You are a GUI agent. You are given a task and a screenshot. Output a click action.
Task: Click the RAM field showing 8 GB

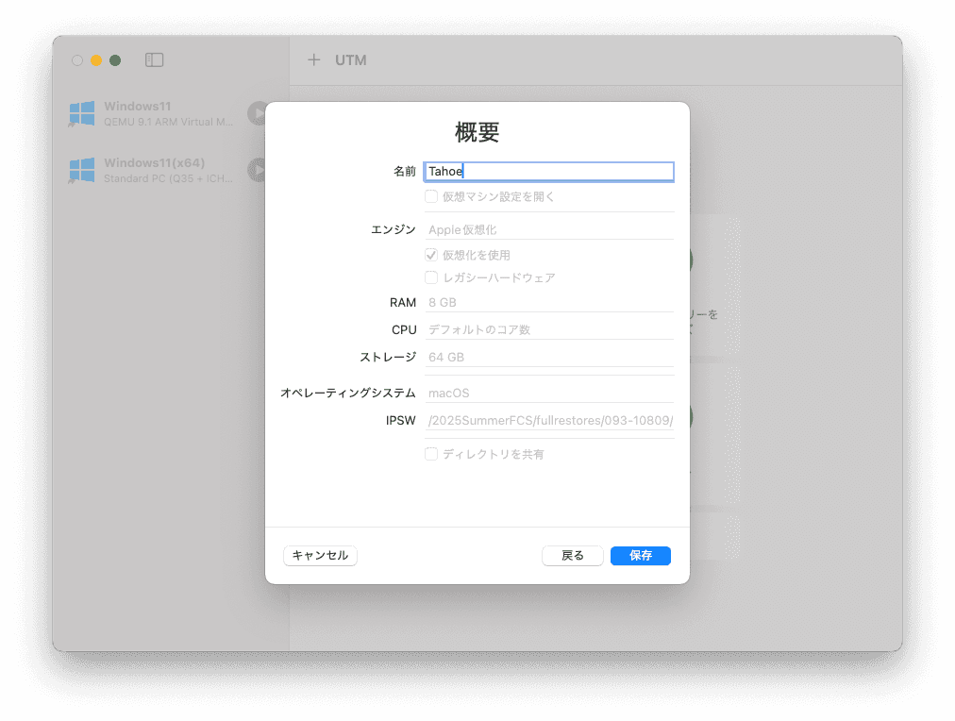pyautogui.click(x=549, y=303)
